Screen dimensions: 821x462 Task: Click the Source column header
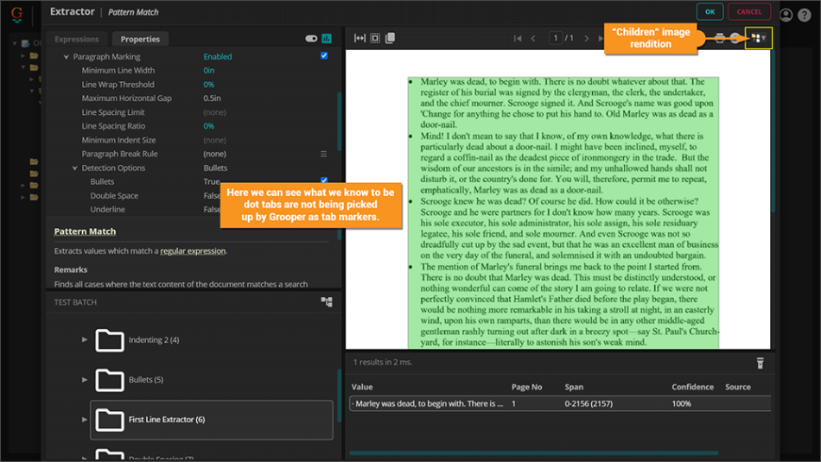coord(738,387)
